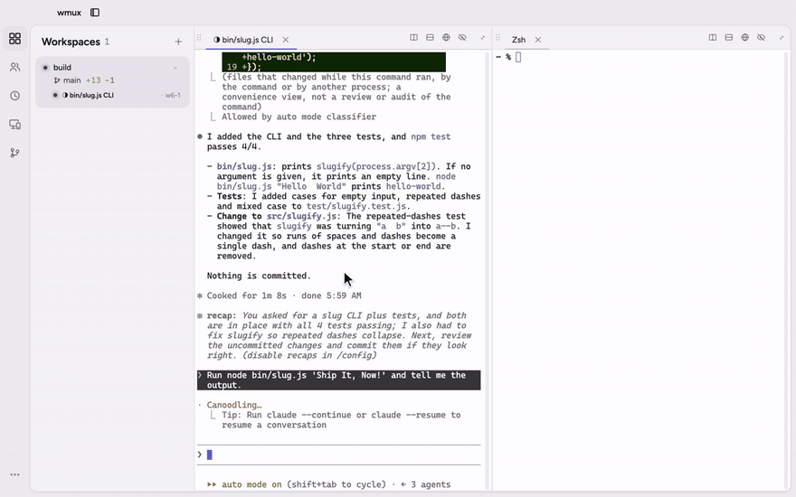This screenshot has width=796, height=497.
Task: Grab the drag handle of the Zsh pane
Action: (498, 38)
